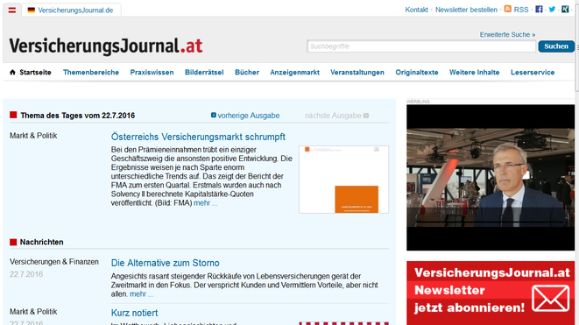Go to vorherige Ausgabe link
This screenshot has width=579, height=325.
tap(249, 116)
